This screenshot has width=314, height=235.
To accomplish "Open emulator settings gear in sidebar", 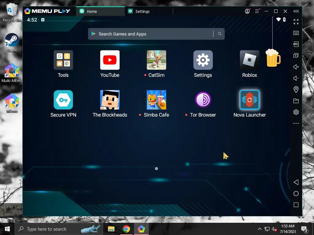I will click(x=296, y=112).
